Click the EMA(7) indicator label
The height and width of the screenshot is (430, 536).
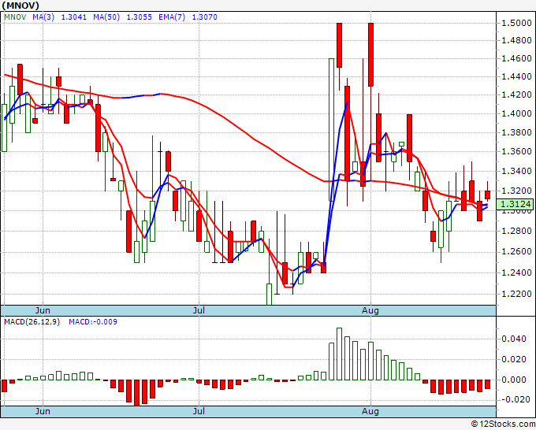(x=172, y=17)
